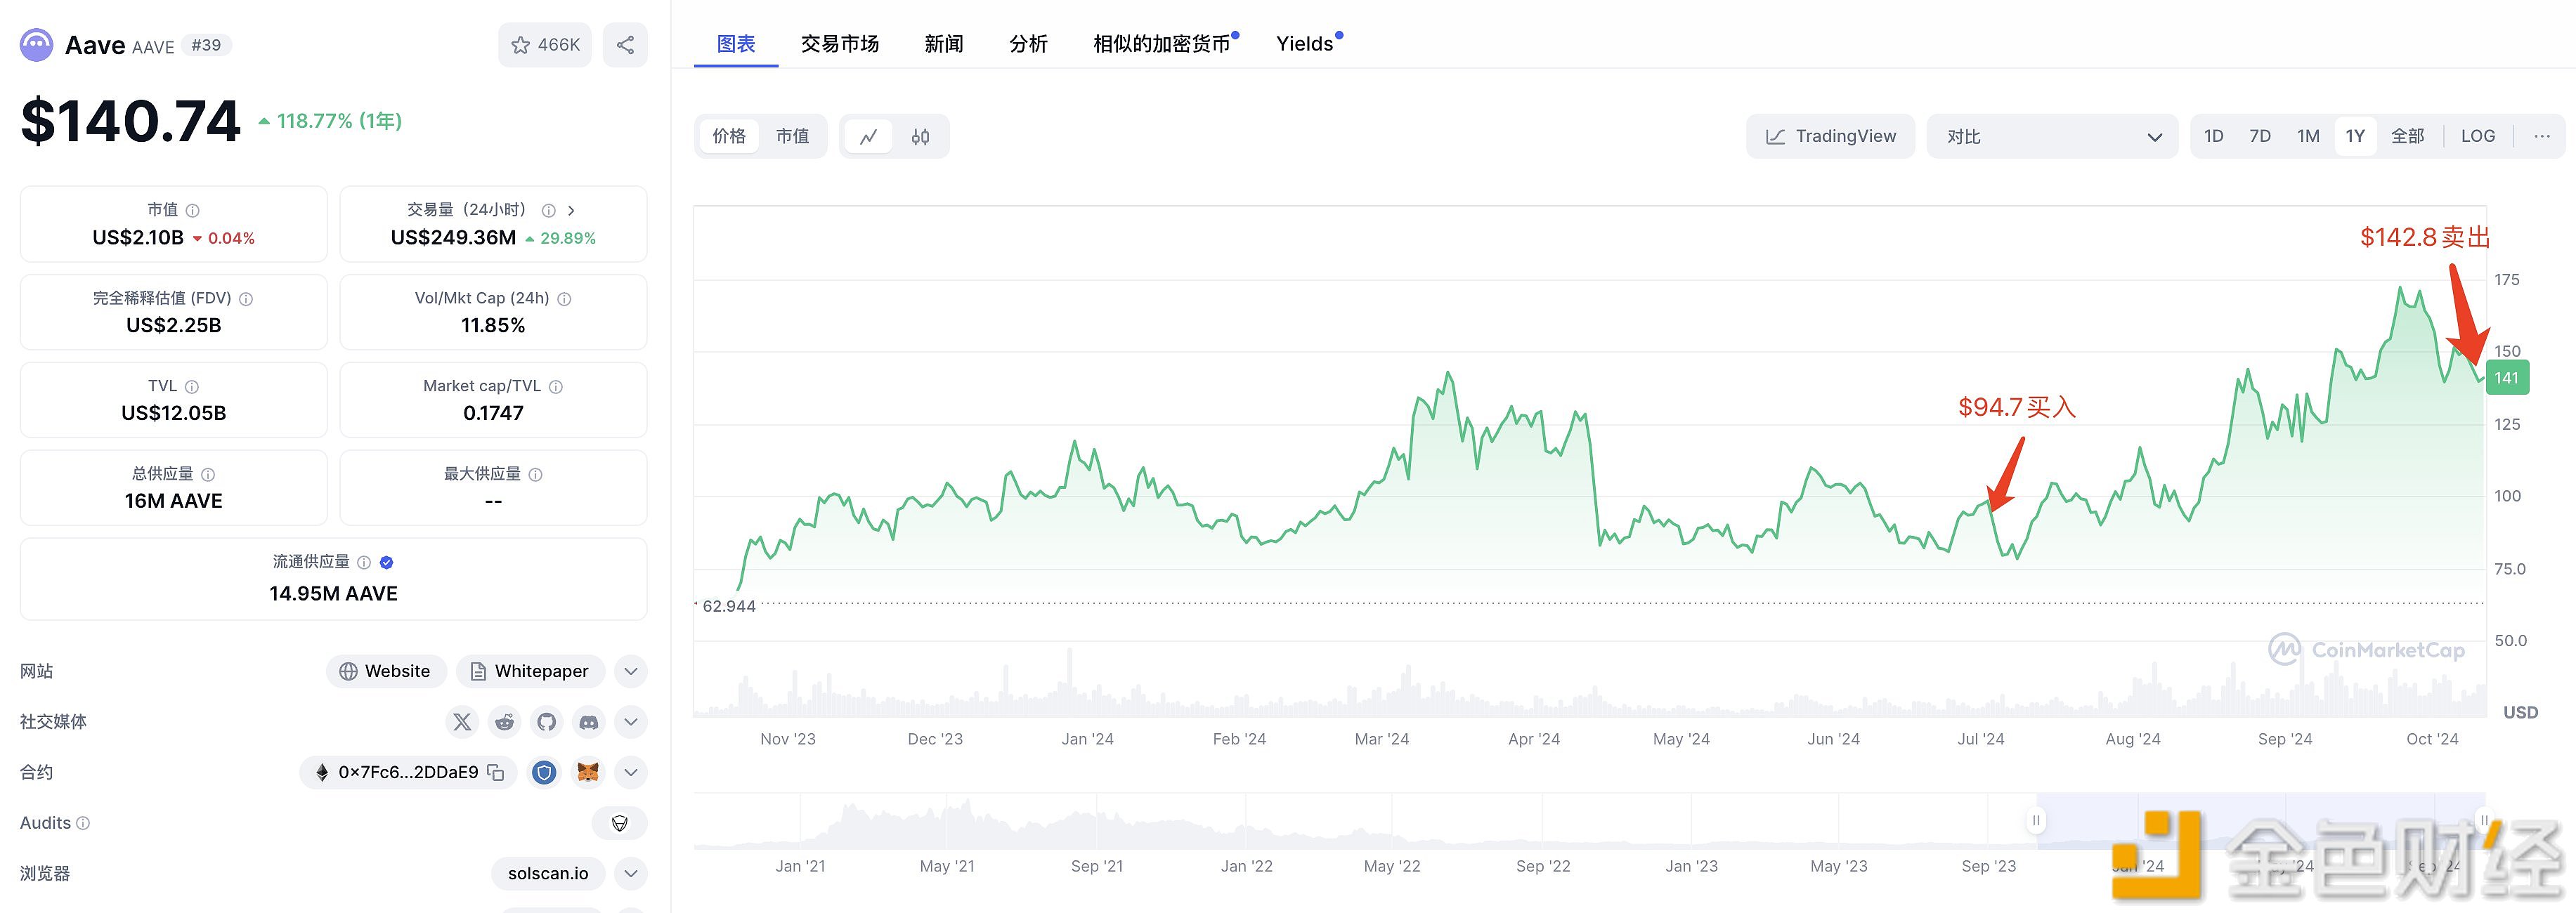Grab the left handle of range selector
2576x913 pixels.
coord(2035,821)
